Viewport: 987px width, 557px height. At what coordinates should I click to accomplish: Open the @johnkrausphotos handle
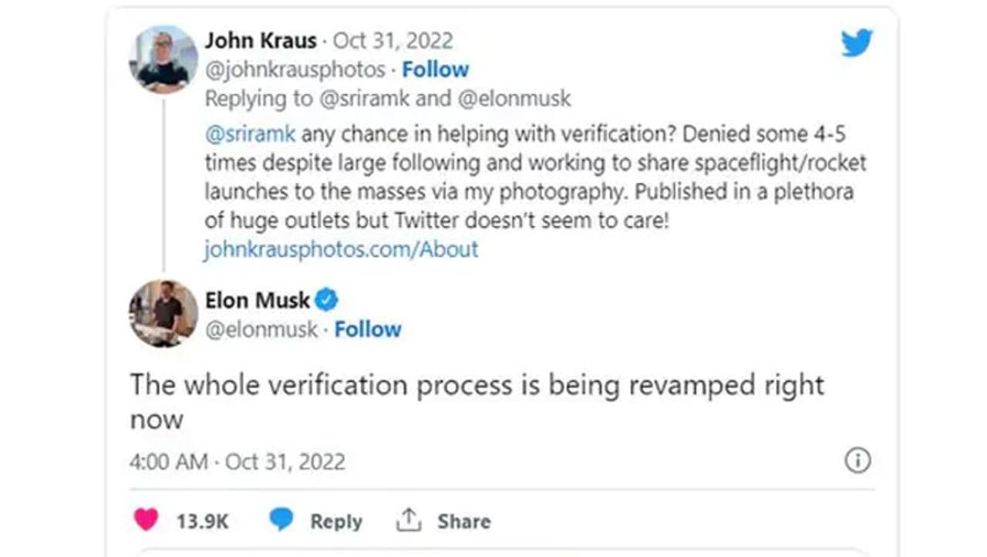(295, 69)
